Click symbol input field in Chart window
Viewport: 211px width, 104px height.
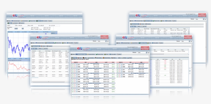[11, 25]
